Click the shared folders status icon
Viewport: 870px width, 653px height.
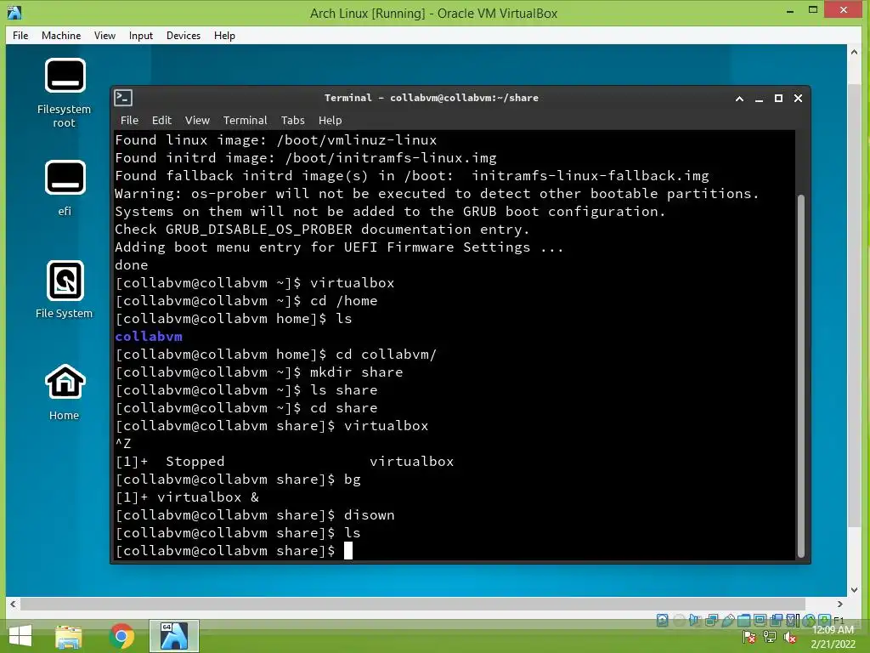point(744,620)
